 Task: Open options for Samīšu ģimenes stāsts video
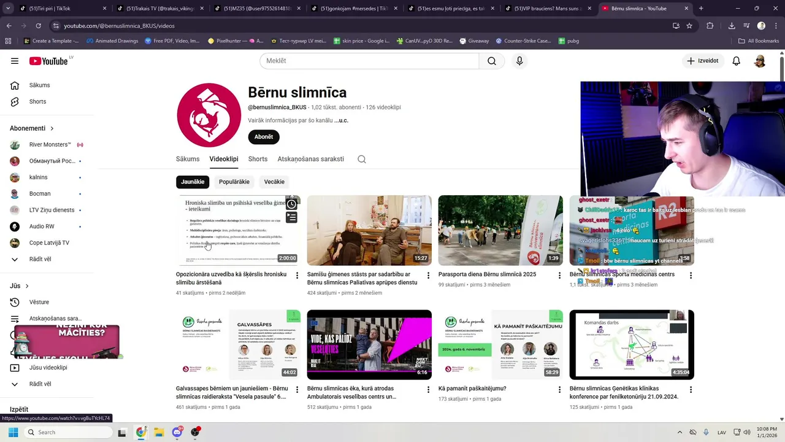click(429, 275)
